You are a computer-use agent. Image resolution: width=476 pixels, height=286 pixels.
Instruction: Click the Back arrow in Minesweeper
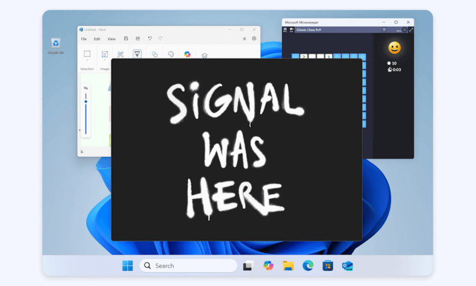click(292, 30)
